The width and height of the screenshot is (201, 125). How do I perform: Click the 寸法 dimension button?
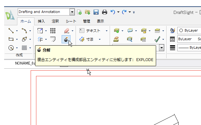[x=86, y=39]
